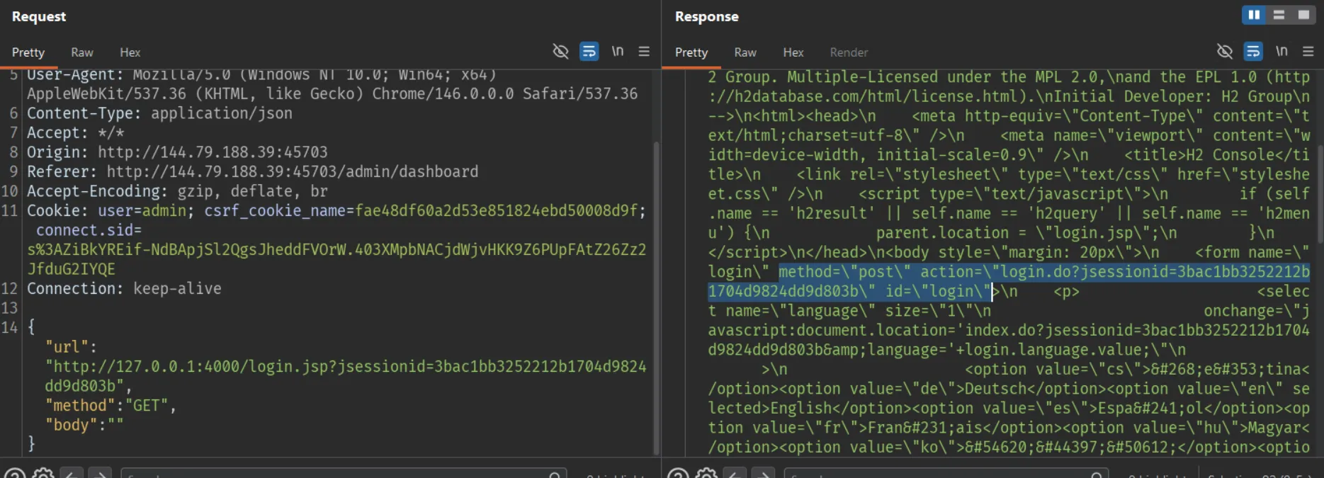Viewport: 1324px width, 478px height.
Task: Click the "method":"GET" JSON line
Action: click(x=111, y=406)
